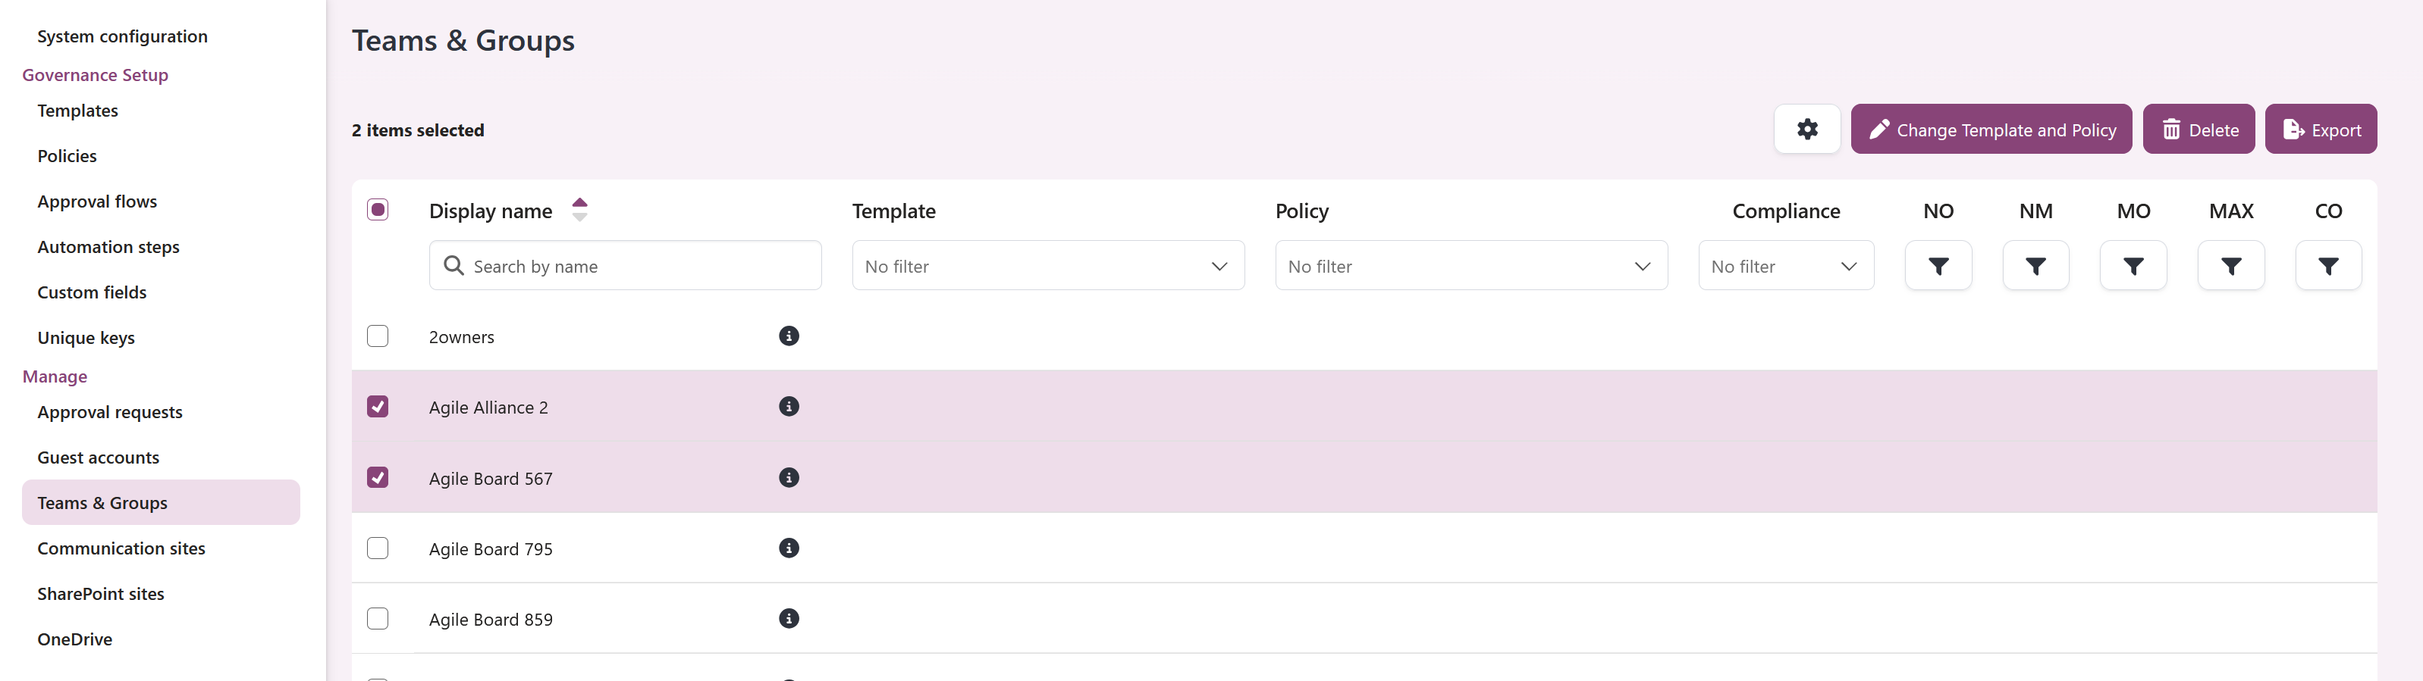
Task: Click the Change Template and Policy button
Action: click(x=1991, y=129)
